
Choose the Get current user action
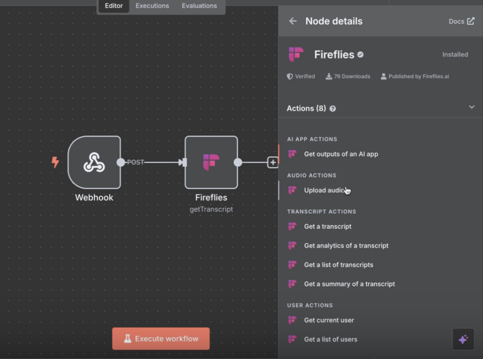click(329, 320)
